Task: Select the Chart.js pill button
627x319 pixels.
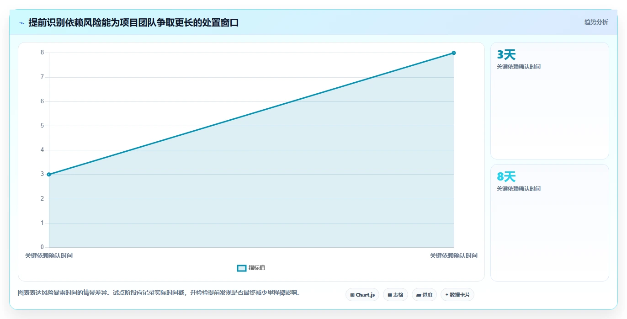Action: point(362,295)
